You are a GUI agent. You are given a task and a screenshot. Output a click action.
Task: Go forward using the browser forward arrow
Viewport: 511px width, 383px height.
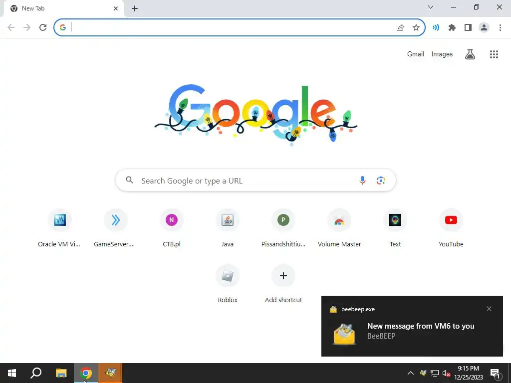pos(27,27)
